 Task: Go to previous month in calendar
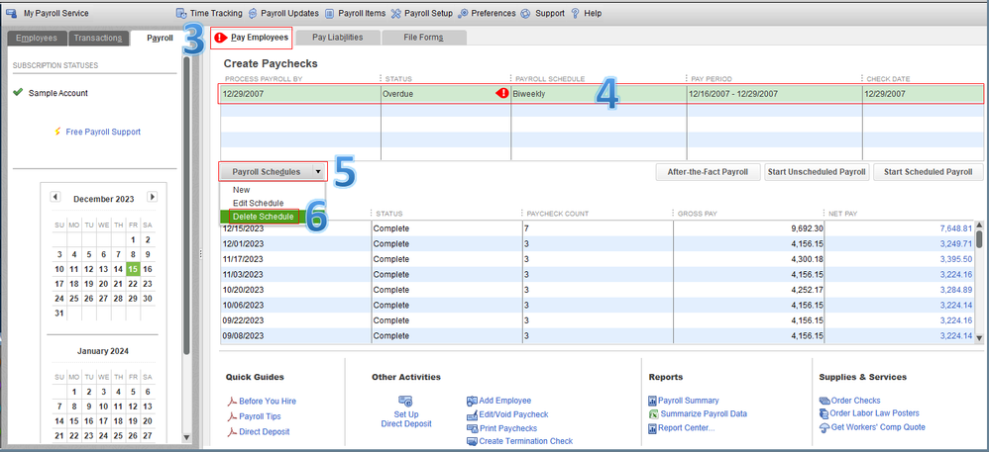click(55, 197)
